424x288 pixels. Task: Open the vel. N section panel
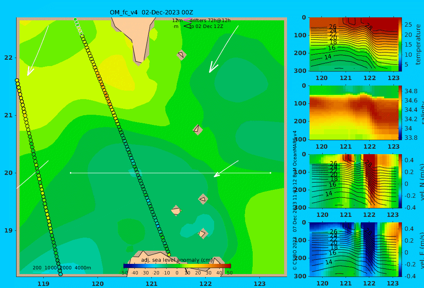[x=354, y=181]
